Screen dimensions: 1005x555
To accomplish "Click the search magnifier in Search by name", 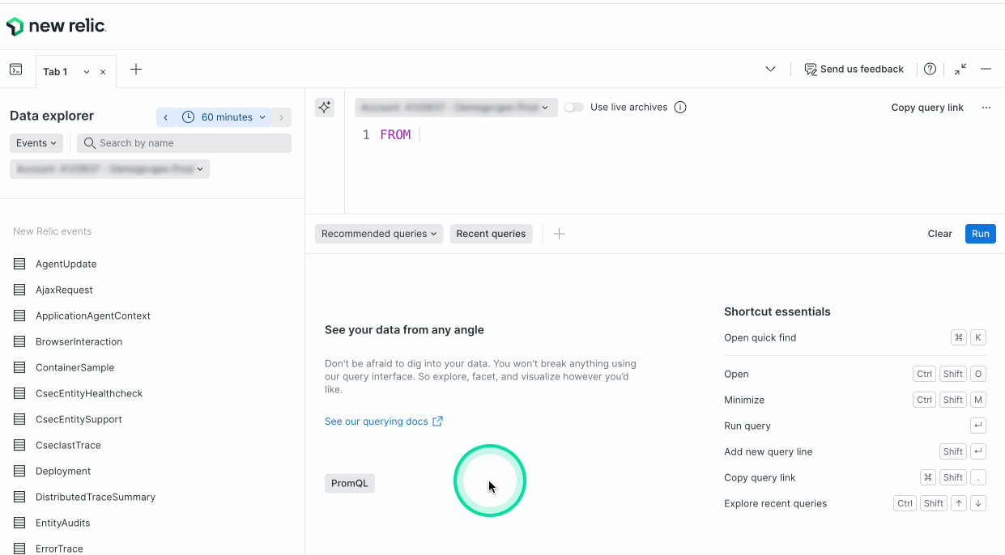I will (89, 143).
